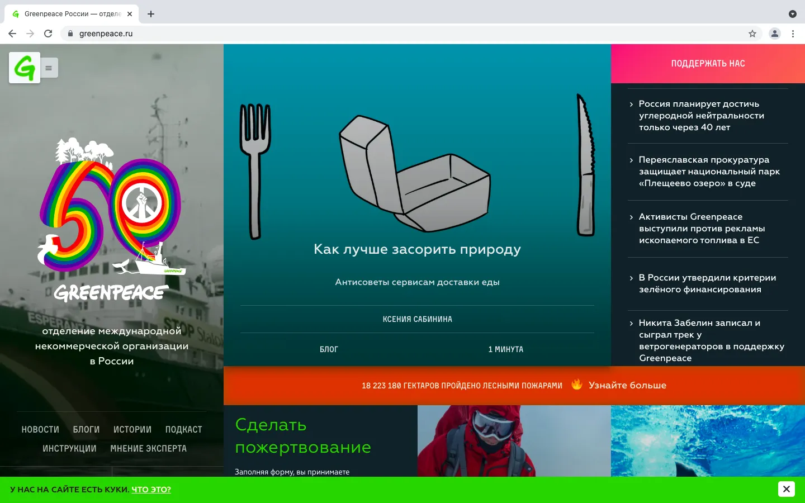Click the fire icon in wildfire banner

576,385
